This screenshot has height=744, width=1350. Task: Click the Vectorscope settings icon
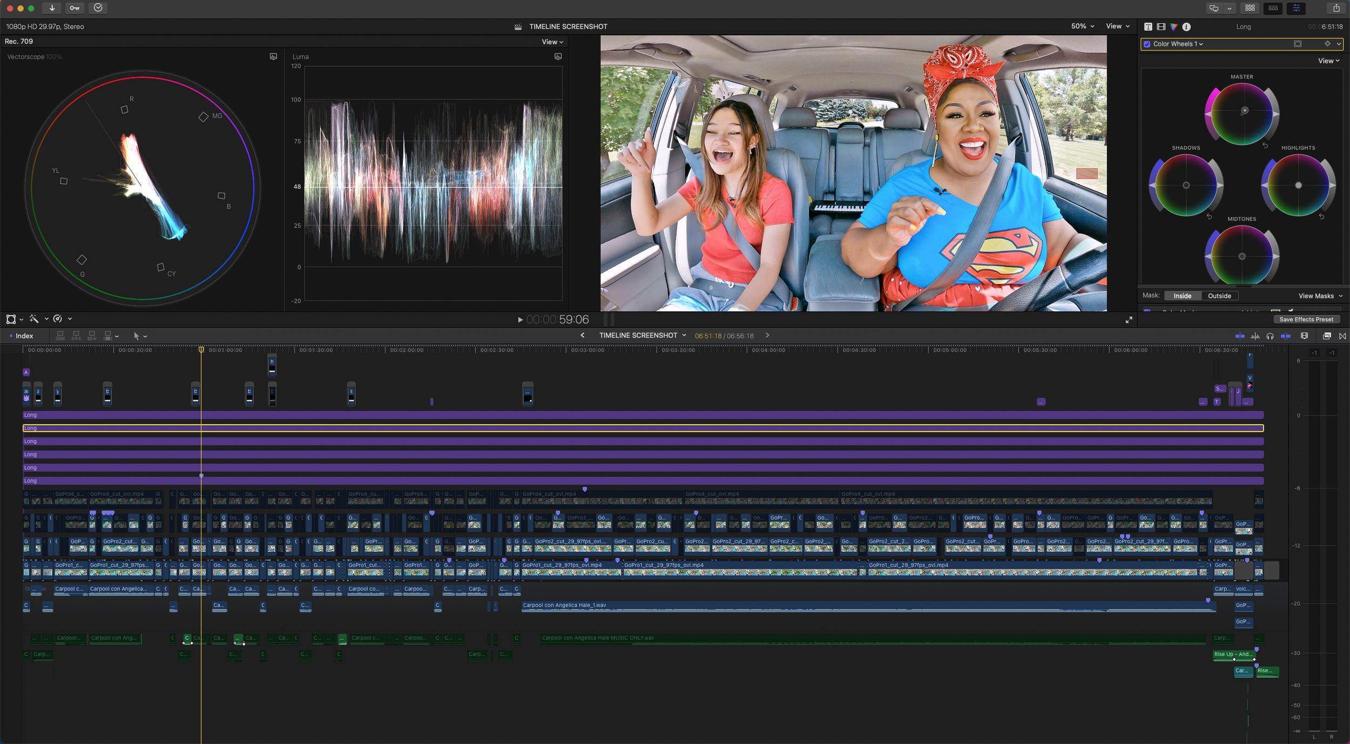[273, 57]
